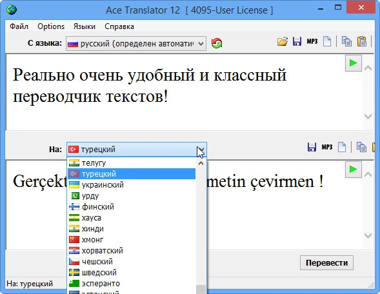Viewport: 380px width, 294px height.
Task: Maximize the Ace Translator window
Action: 338,8
